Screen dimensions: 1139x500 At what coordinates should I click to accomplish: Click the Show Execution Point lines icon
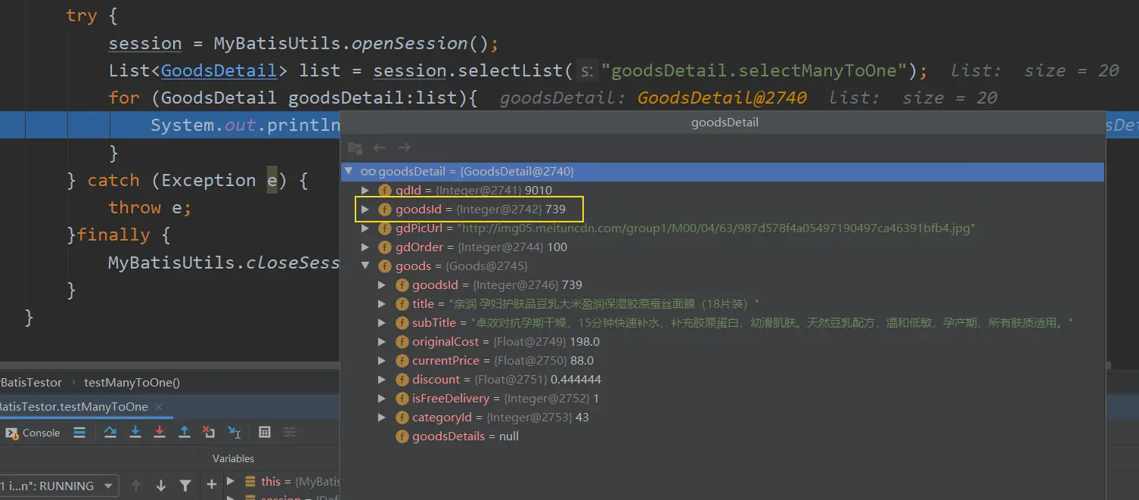[x=79, y=432]
